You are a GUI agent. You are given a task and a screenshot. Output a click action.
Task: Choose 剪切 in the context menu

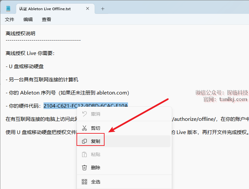pos(124,128)
